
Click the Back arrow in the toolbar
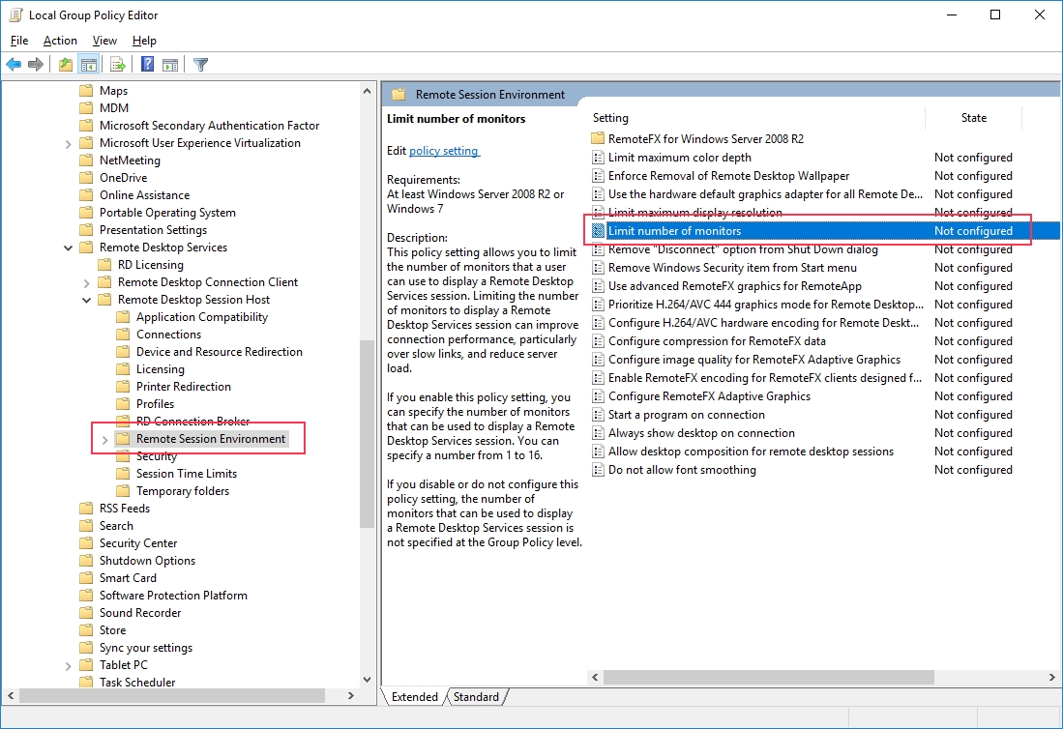tap(14, 65)
